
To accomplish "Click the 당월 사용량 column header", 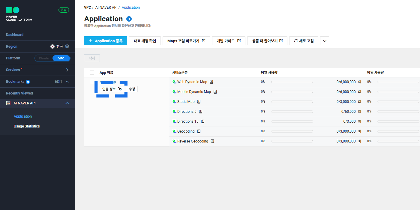I will tap(376, 73).
